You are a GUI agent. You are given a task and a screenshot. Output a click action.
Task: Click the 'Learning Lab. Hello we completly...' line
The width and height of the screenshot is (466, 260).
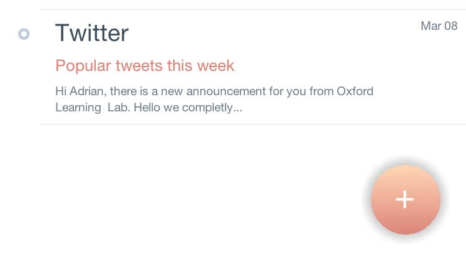click(x=148, y=107)
